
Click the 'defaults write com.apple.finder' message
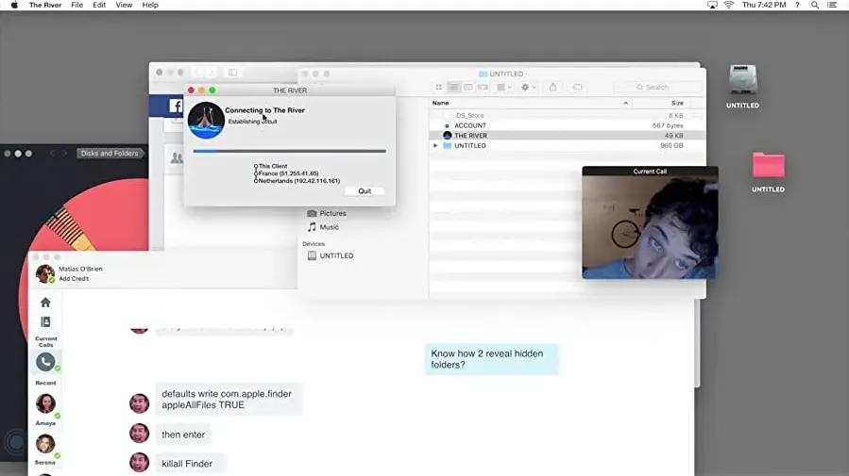pos(229,400)
